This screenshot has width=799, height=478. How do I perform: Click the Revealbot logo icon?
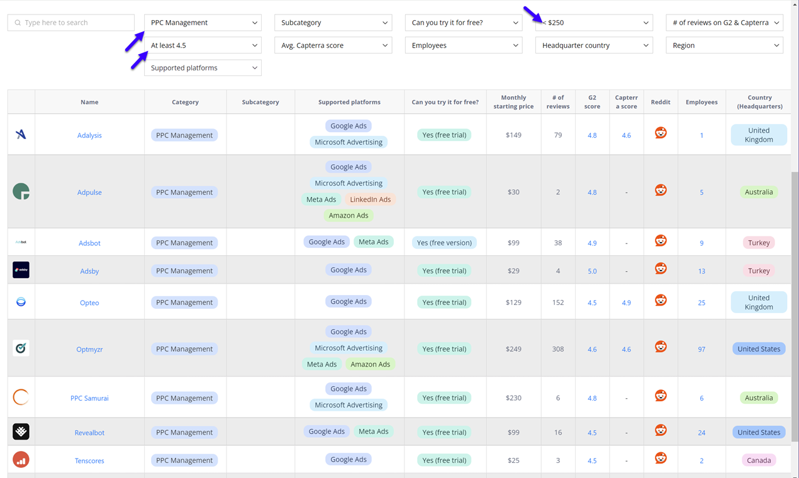[21, 431]
